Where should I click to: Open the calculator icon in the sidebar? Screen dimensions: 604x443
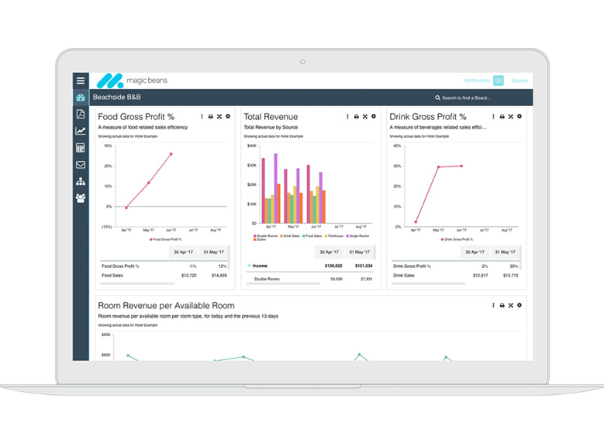tap(81, 147)
